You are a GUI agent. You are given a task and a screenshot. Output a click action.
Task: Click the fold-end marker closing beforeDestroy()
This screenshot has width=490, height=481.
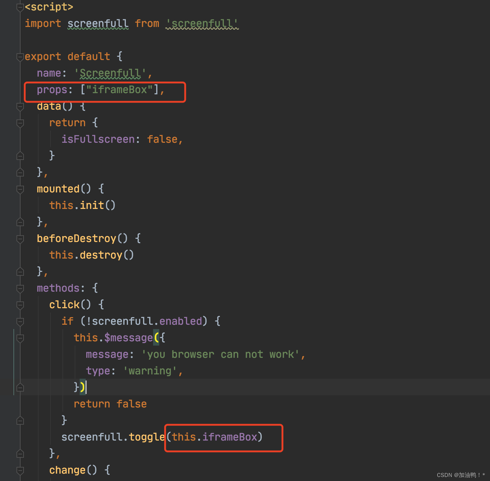pos(20,272)
